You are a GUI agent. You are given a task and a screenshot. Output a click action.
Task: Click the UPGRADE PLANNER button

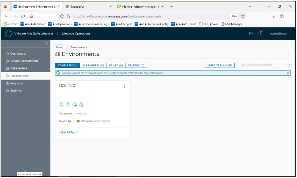pyautogui.click(x=219, y=65)
